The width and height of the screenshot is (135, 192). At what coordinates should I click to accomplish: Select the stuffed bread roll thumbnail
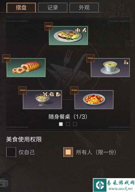click(x=26, y=68)
